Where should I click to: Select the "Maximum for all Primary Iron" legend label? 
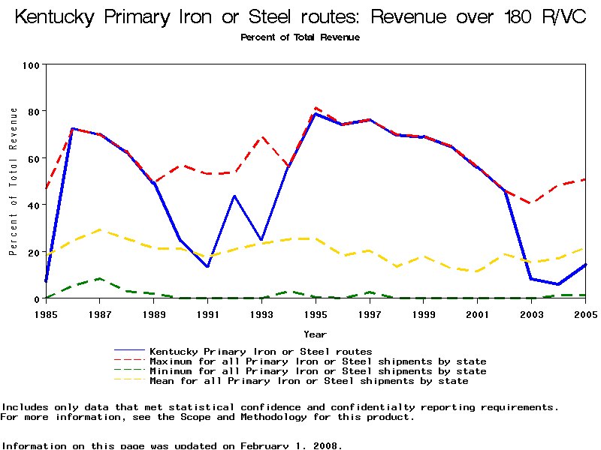click(x=318, y=361)
